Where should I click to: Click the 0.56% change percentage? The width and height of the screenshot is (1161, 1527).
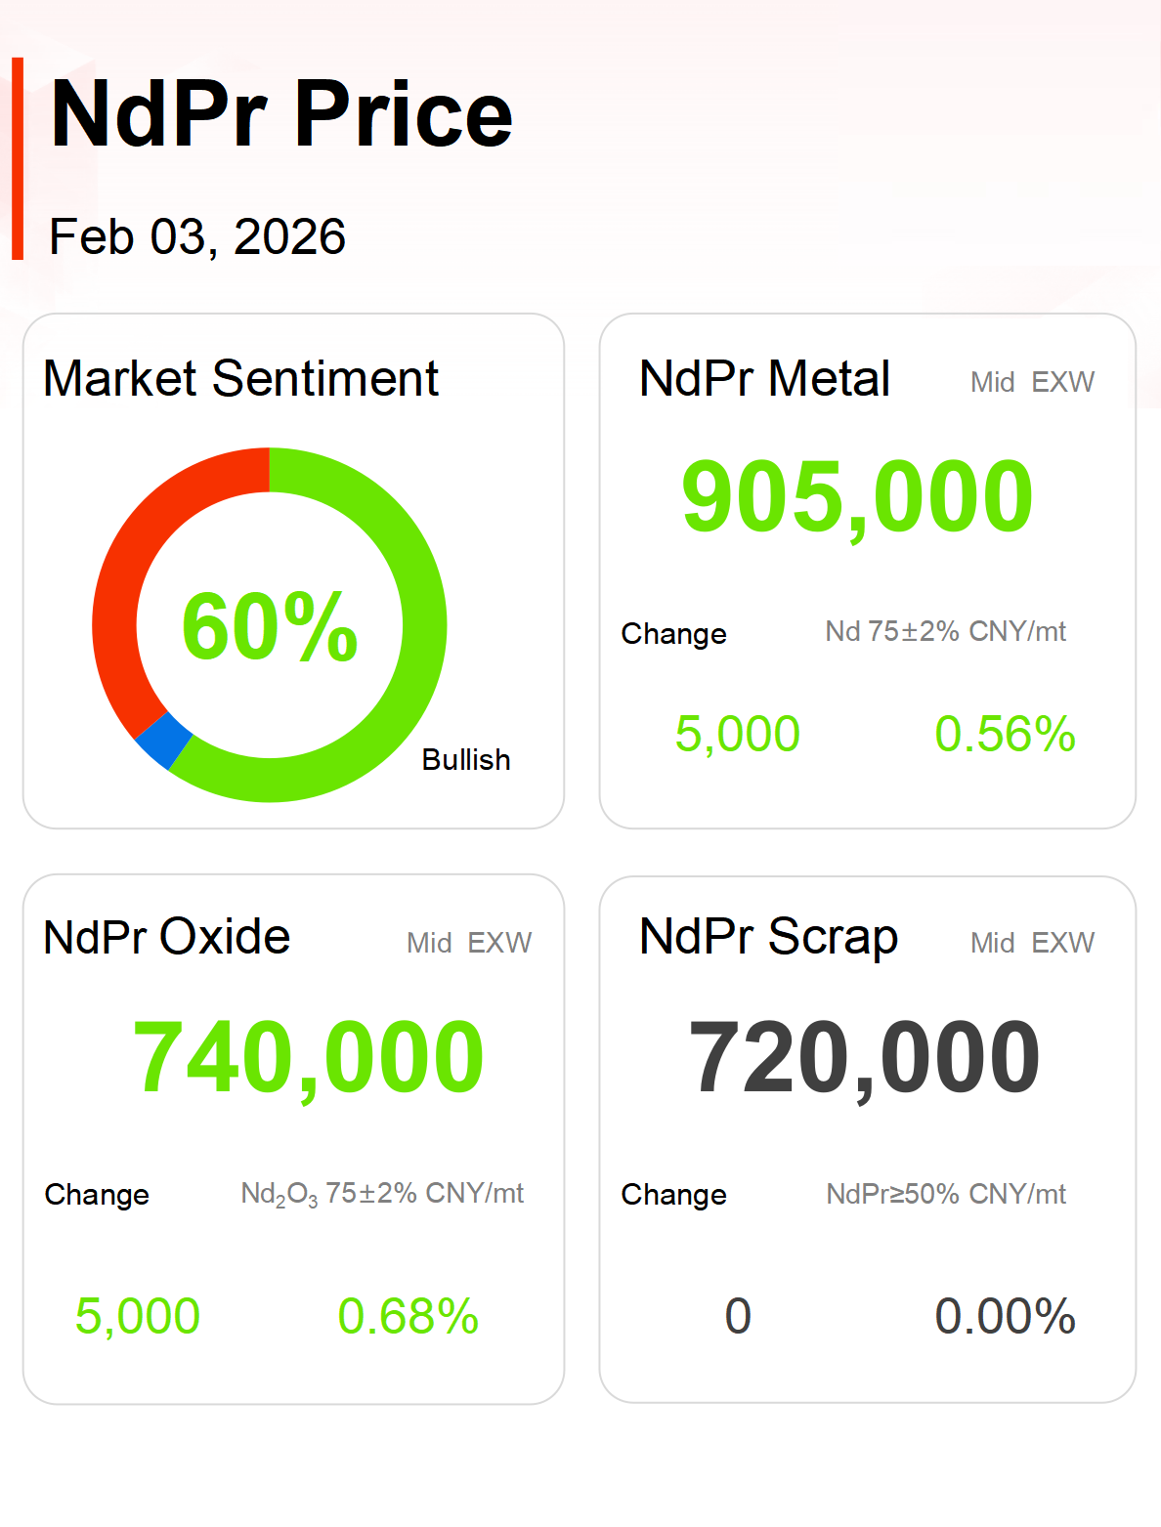[x=1005, y=735]
